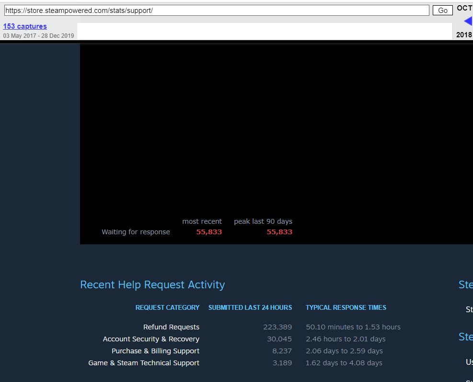The width and height of the screenshot is (473, 382).
Task: Click the 3,189 submitted value
Action: [282, 363]
